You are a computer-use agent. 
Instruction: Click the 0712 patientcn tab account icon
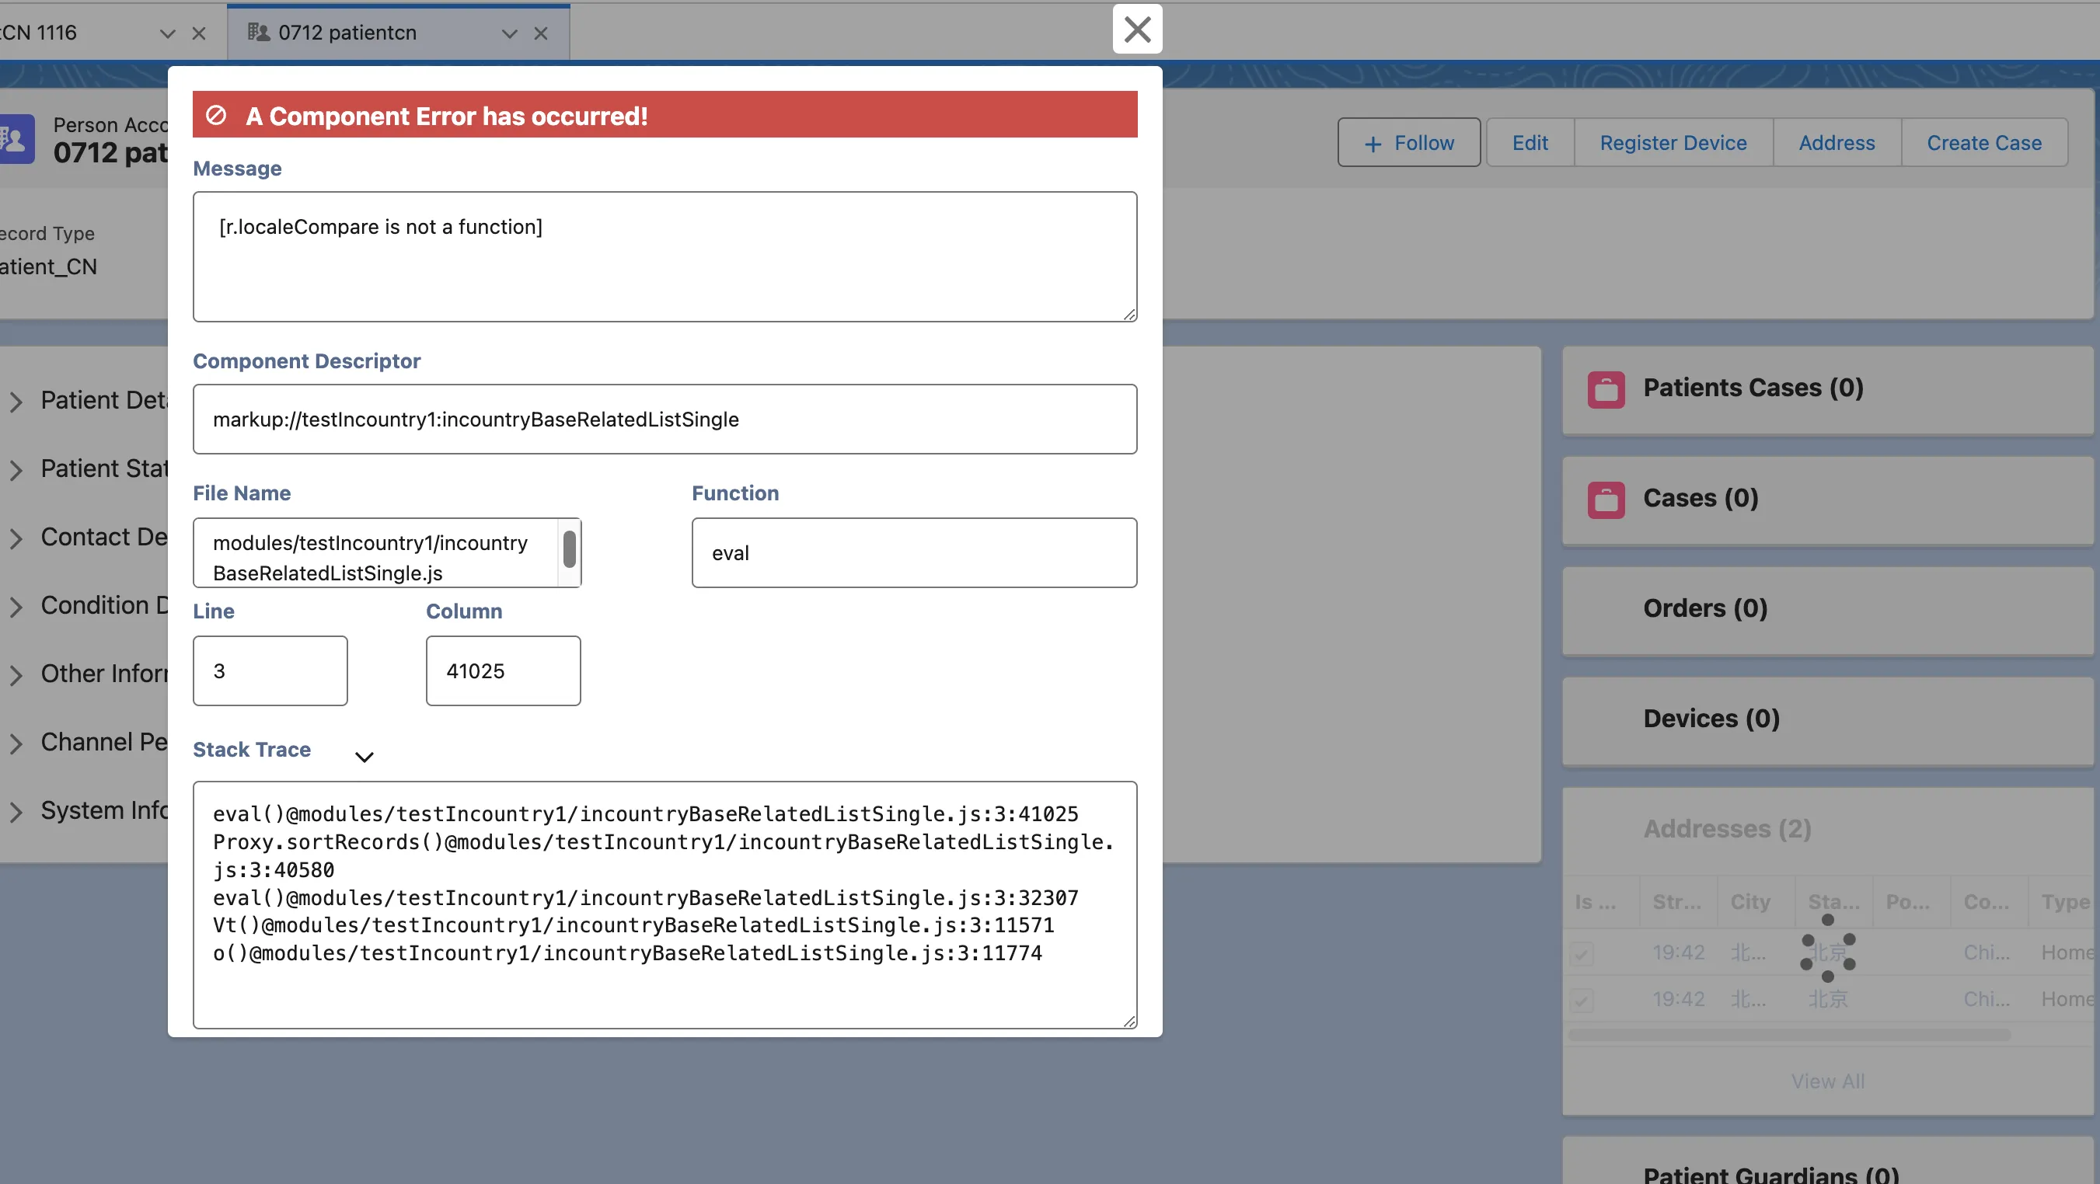coord(259,33)
